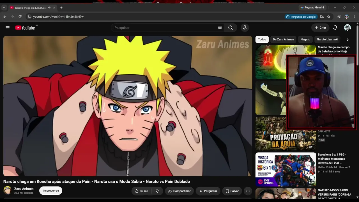
Task: Expand the tab search dropdown
Action: pos(4,8)
